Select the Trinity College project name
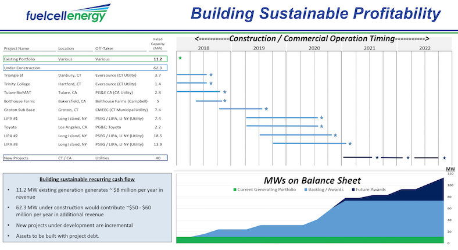The width and height of the screenshot is (458, 250). pyautogui.click(x=17, y=84)
